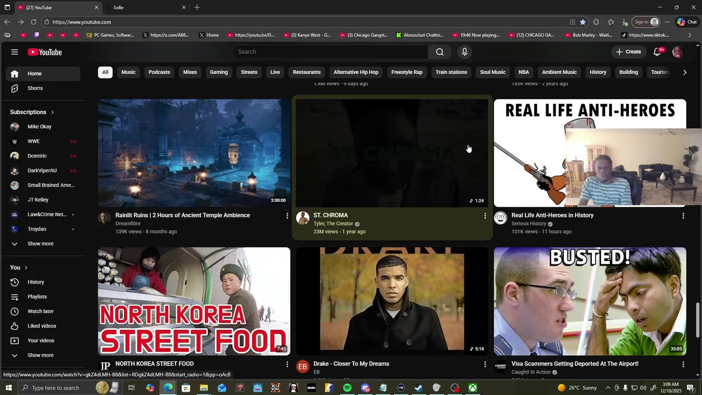The width and height of the screenshot is (702, 395).
Task: Expand bookmarks bar overflow chevron
Action: pos(689,35)
